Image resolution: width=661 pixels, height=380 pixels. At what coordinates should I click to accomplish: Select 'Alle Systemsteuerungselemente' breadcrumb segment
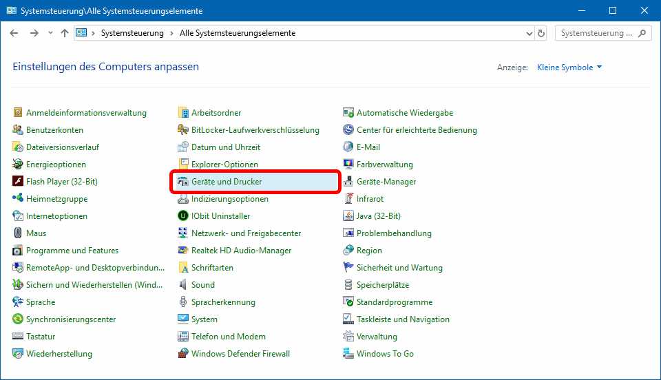(x=236, y=33)
